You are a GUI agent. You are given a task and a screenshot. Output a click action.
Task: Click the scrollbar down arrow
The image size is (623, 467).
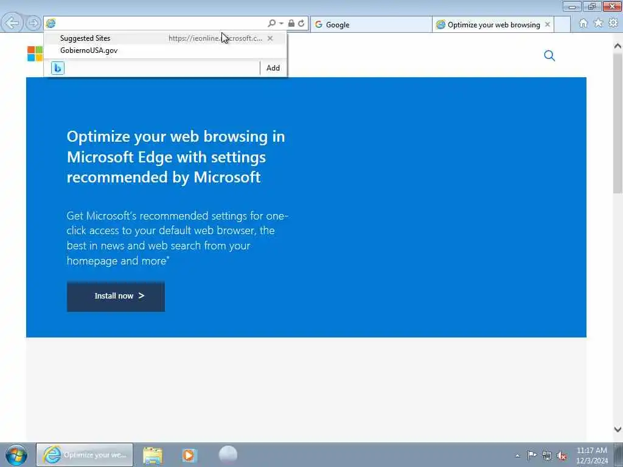618,429
